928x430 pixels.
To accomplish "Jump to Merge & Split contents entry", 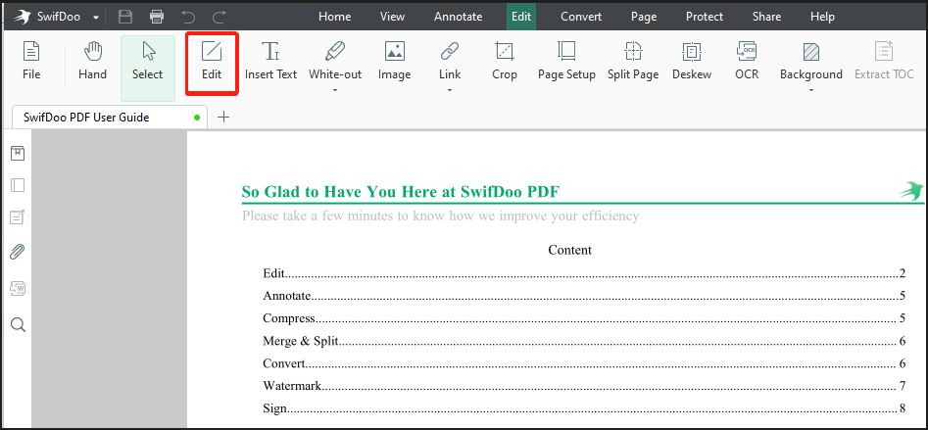I will 585,341.
